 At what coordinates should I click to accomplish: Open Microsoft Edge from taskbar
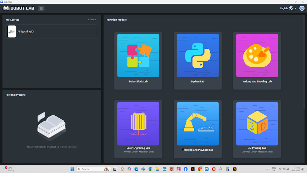136,169
